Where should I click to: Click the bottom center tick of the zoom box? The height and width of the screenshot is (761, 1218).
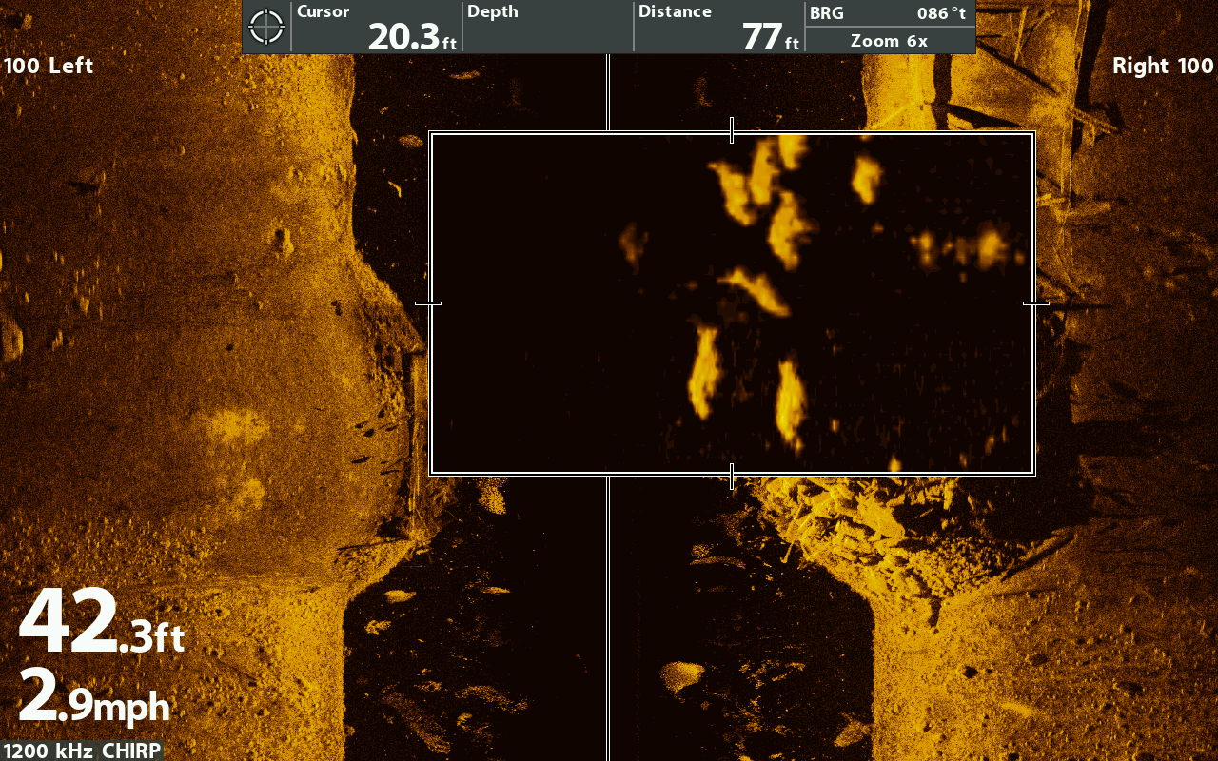pyautogui.click(x=731, y=476)
